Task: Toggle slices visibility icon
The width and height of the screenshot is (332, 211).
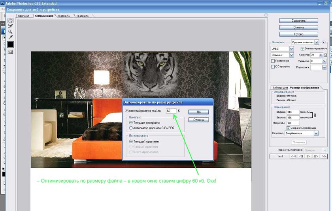Action: [x=10, y=52]
